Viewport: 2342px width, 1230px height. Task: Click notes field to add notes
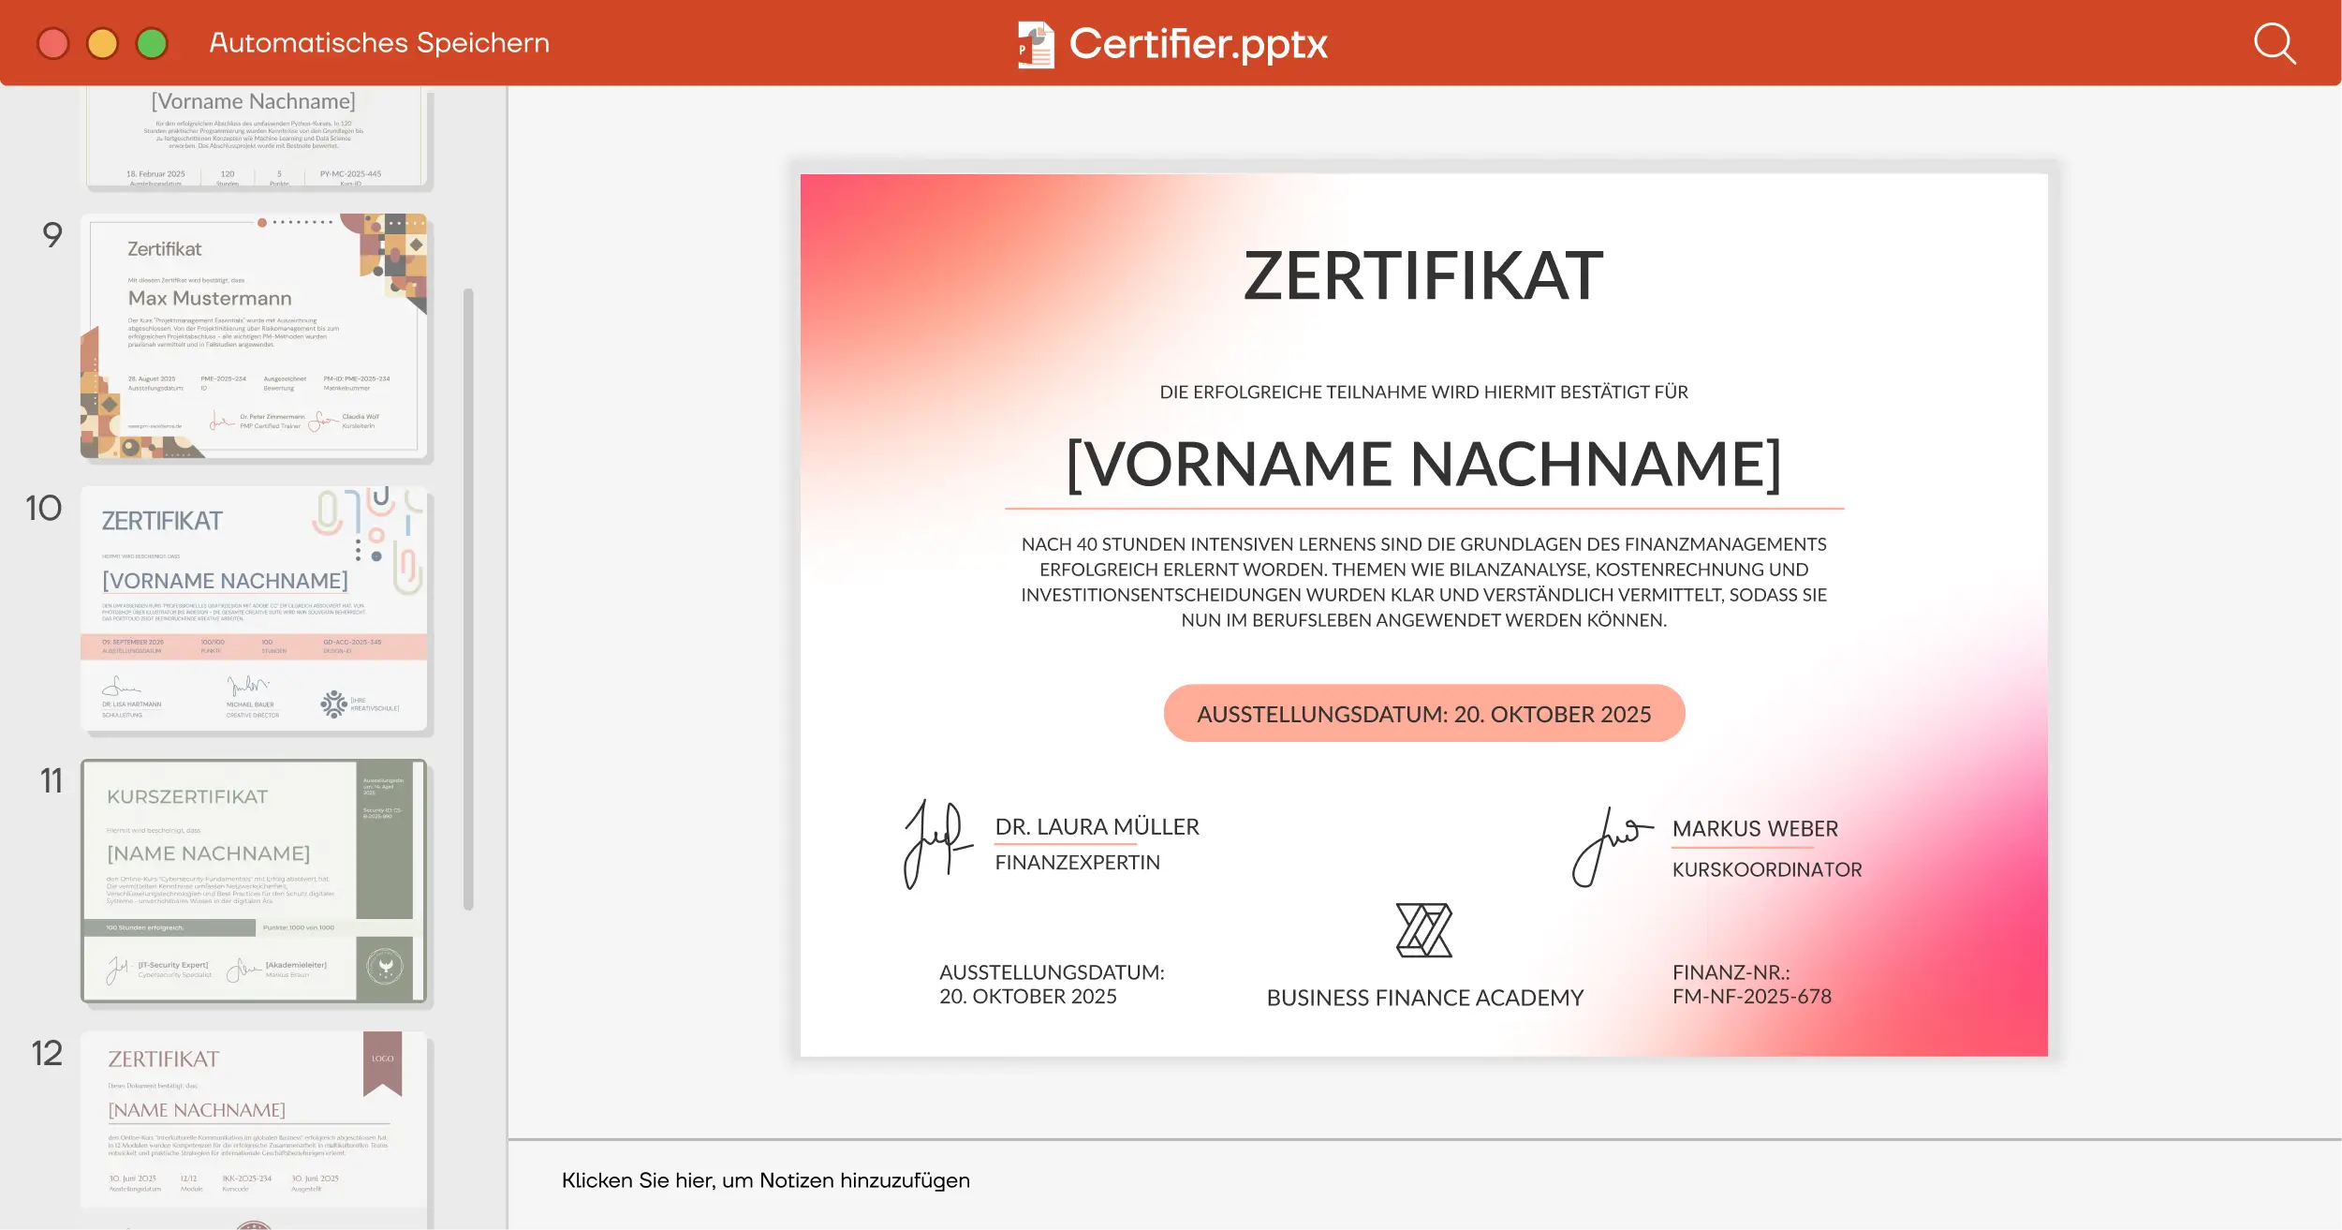[765, 1180]
